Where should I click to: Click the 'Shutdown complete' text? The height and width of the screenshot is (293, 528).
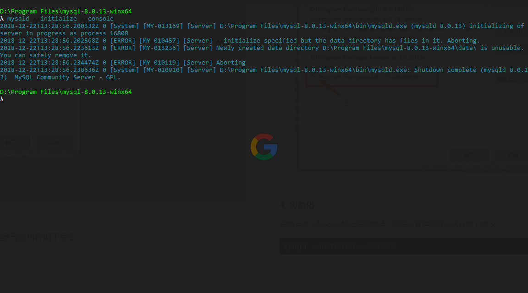click(x=445, y=70)
